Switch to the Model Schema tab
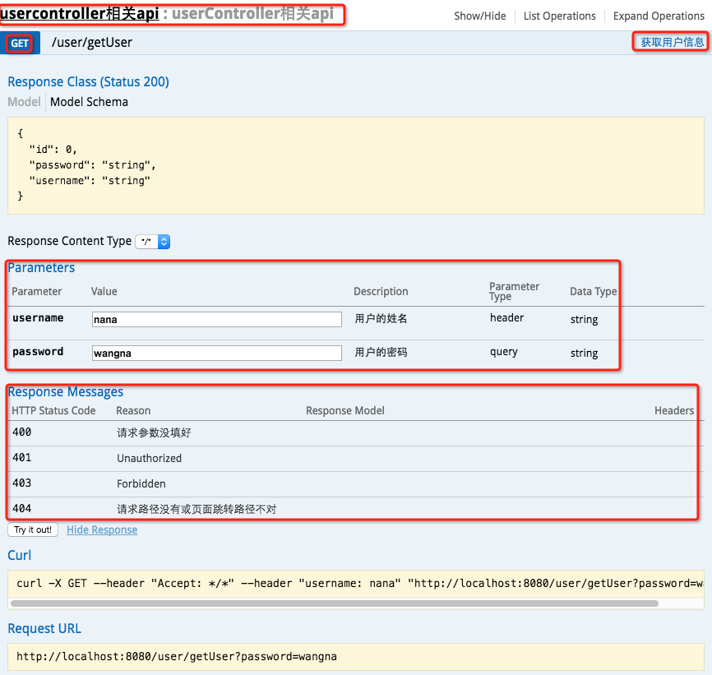The height and width of the screenshot is (675, 712). (89, 102)
